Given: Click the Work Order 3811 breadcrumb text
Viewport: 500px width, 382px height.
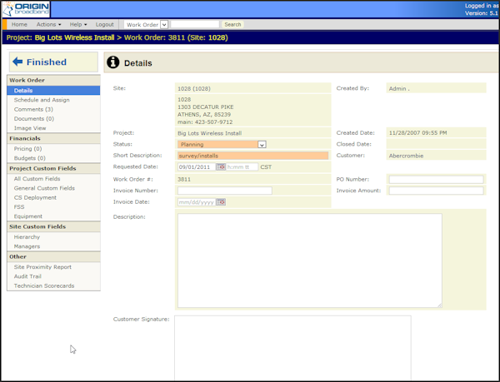Looking at the screenshot, I should [x=154, y=37].
